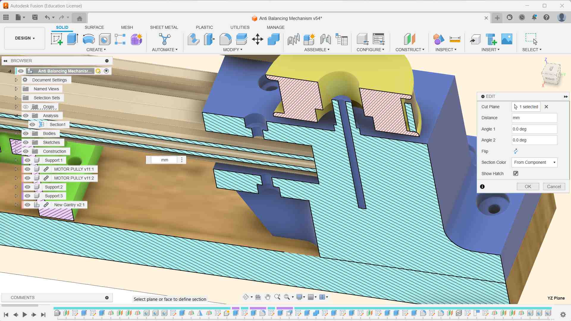Click the Pan hand tool

(267, 297)
